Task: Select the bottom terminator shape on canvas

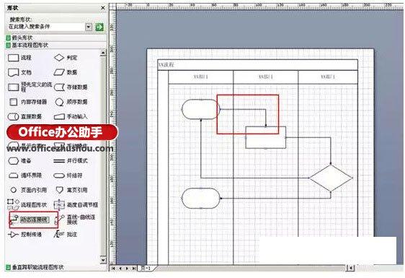Action: pyautogui.click(x=200, y=199)
